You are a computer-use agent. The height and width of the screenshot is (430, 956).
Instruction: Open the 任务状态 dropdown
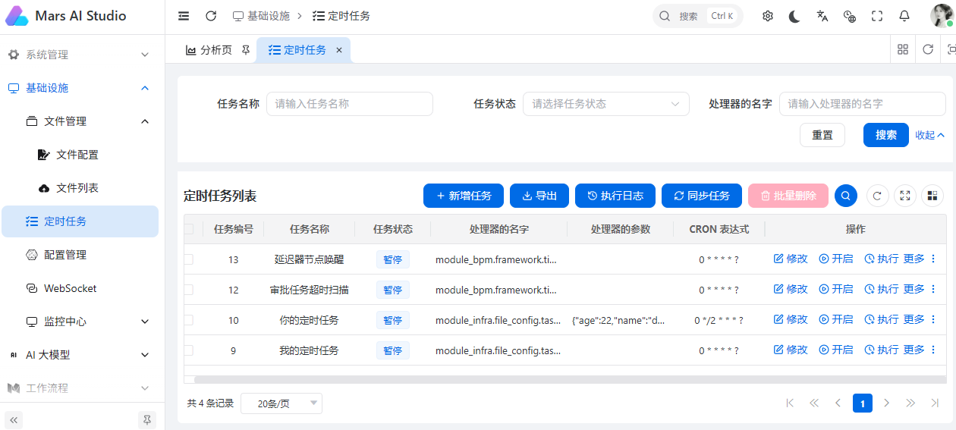[605, 104]
